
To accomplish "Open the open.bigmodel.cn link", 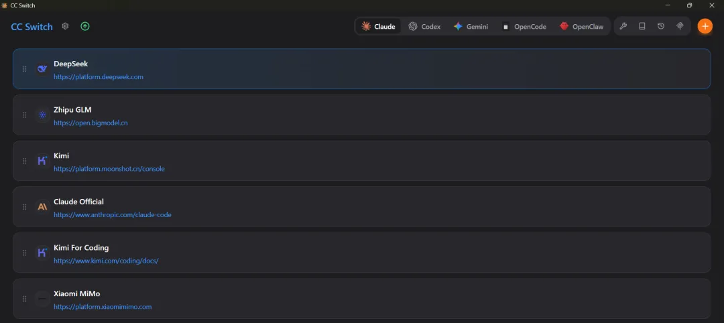I will tap(90, 123).
